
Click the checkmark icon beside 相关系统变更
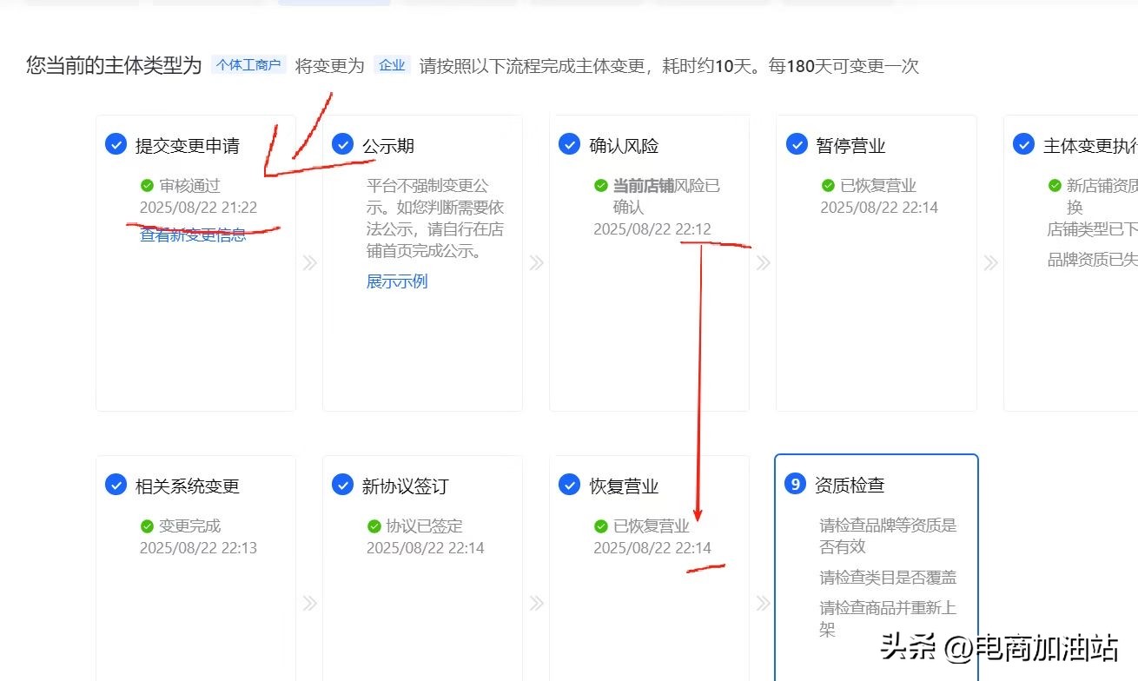tap(116, 485)
